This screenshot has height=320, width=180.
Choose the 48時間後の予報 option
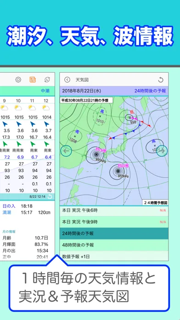pyautogui.click(x=114, y=245)
